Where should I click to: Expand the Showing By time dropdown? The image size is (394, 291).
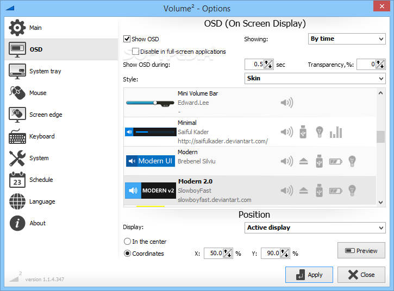coord(346,39)
